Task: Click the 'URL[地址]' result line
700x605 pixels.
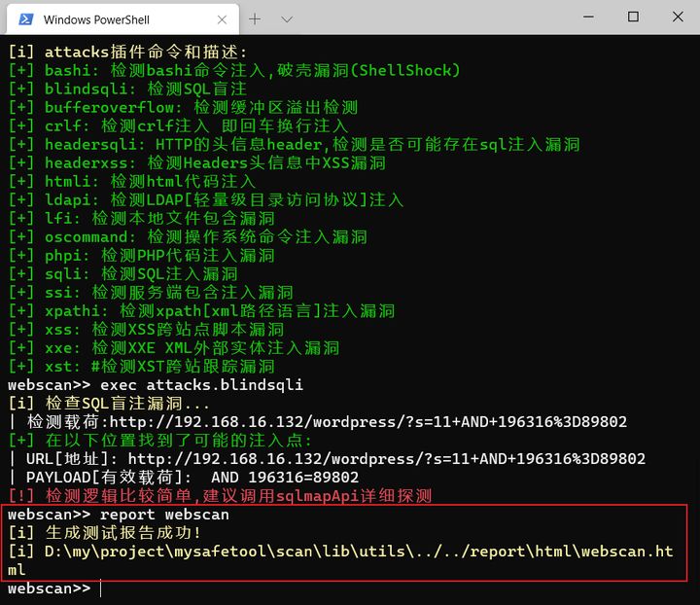Action: [327, 459]
